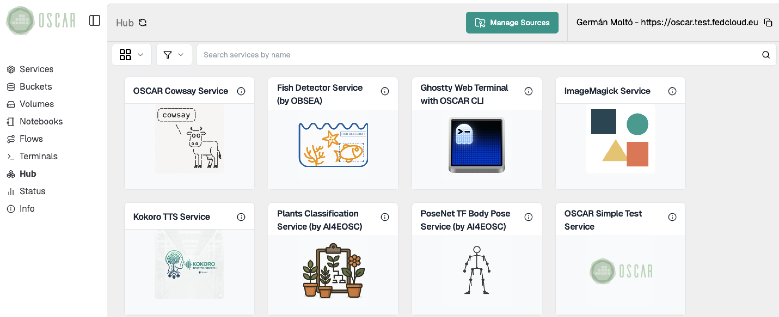779x317 pixels.
Task: Copy the oscar.test.fedcloud.eu cluster URL
Action: click(768, 22)
